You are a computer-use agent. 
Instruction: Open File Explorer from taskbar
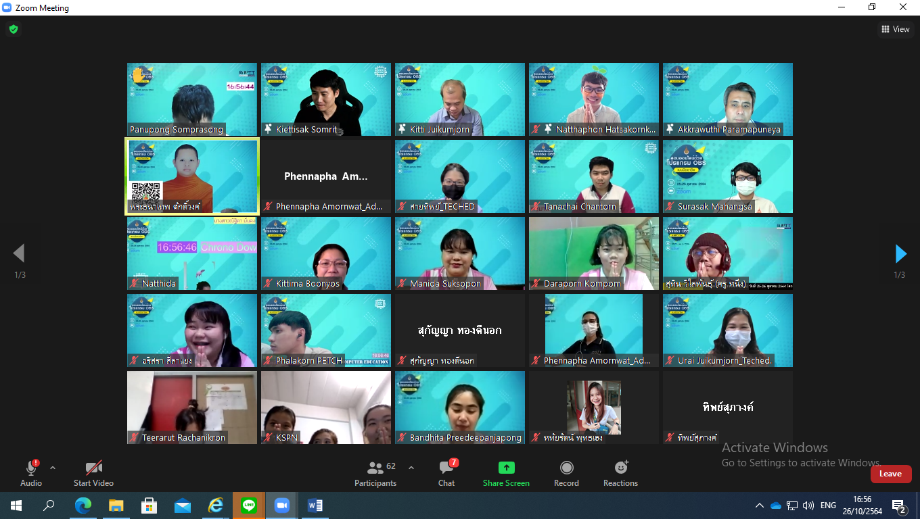(x=116, y=505)
